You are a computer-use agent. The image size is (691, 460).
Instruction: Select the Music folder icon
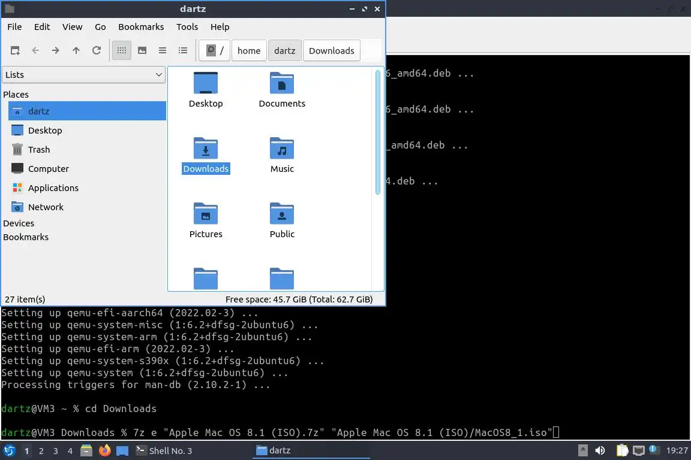point(282,148)
